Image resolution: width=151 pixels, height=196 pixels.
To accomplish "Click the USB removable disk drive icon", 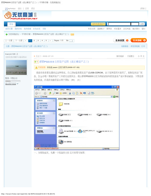I will click(x=99, y=131).
